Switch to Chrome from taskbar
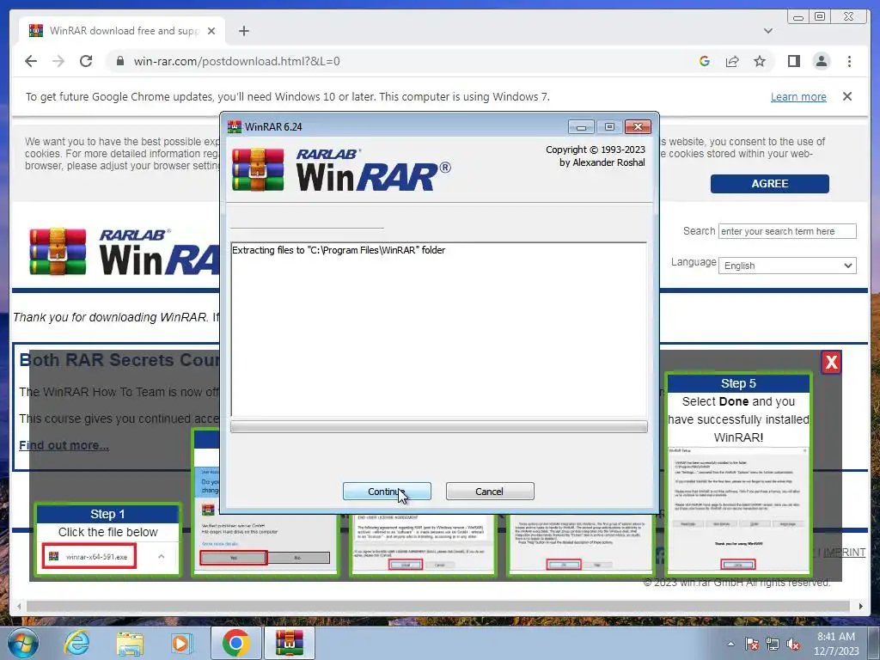 [235, 643]
